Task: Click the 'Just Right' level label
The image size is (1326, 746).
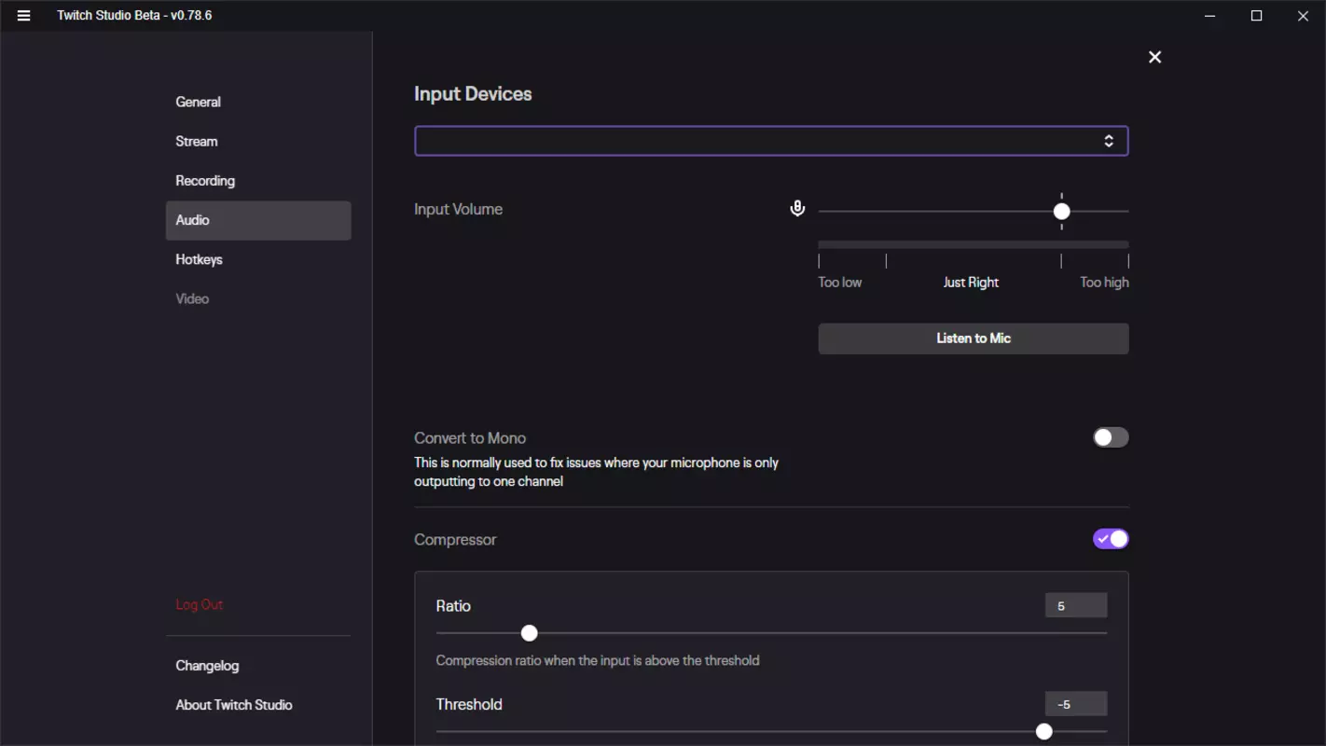Action: 971,283
